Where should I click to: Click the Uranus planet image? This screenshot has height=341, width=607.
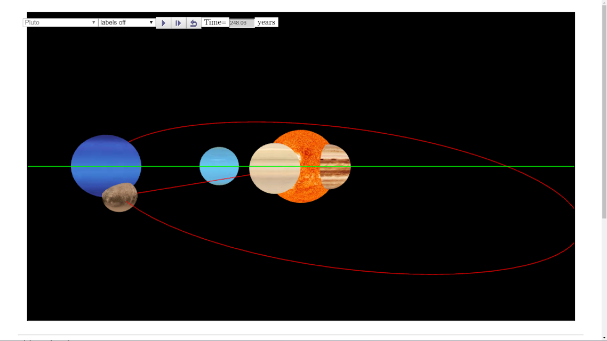tap(219, 166)
